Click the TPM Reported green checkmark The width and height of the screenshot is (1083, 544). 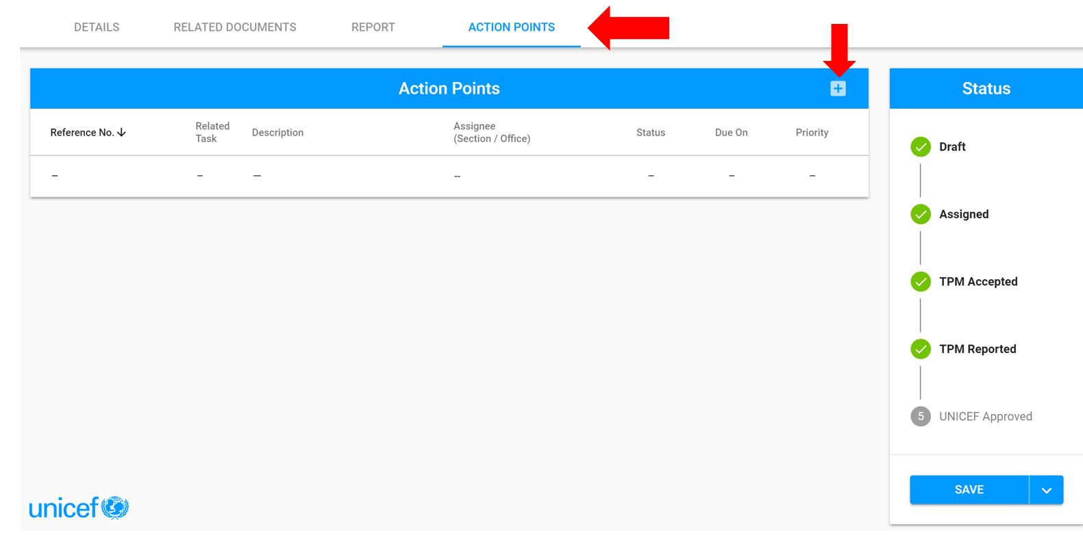tap(921, 349)
